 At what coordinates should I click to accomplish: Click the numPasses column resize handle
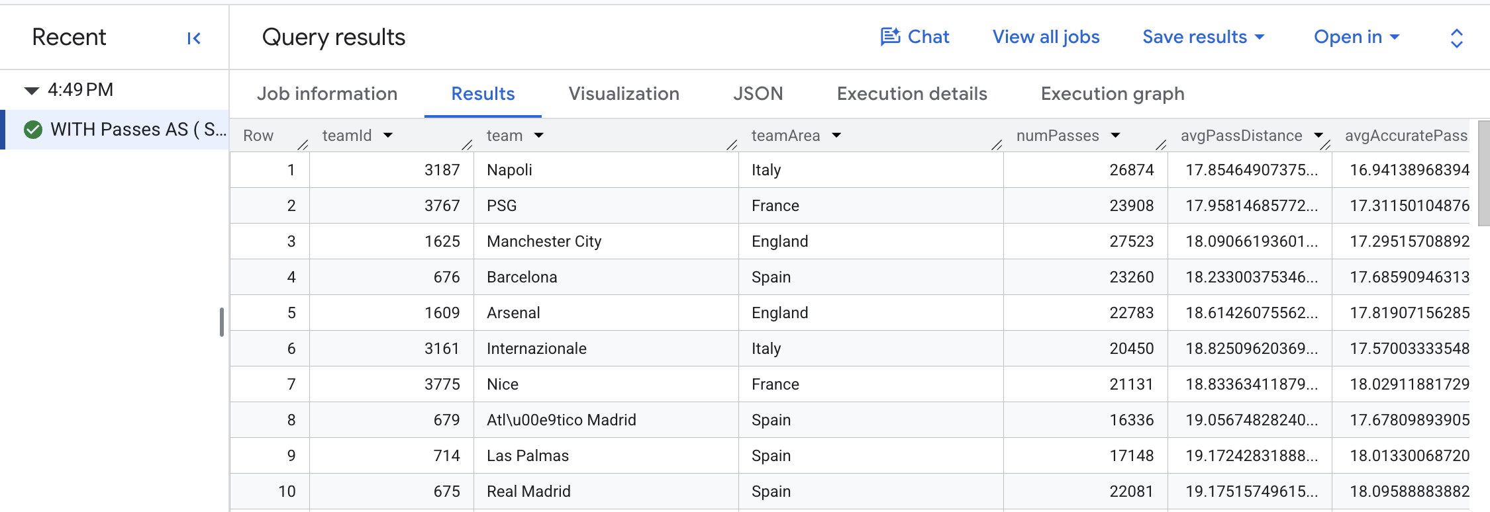click(1161, 144)
